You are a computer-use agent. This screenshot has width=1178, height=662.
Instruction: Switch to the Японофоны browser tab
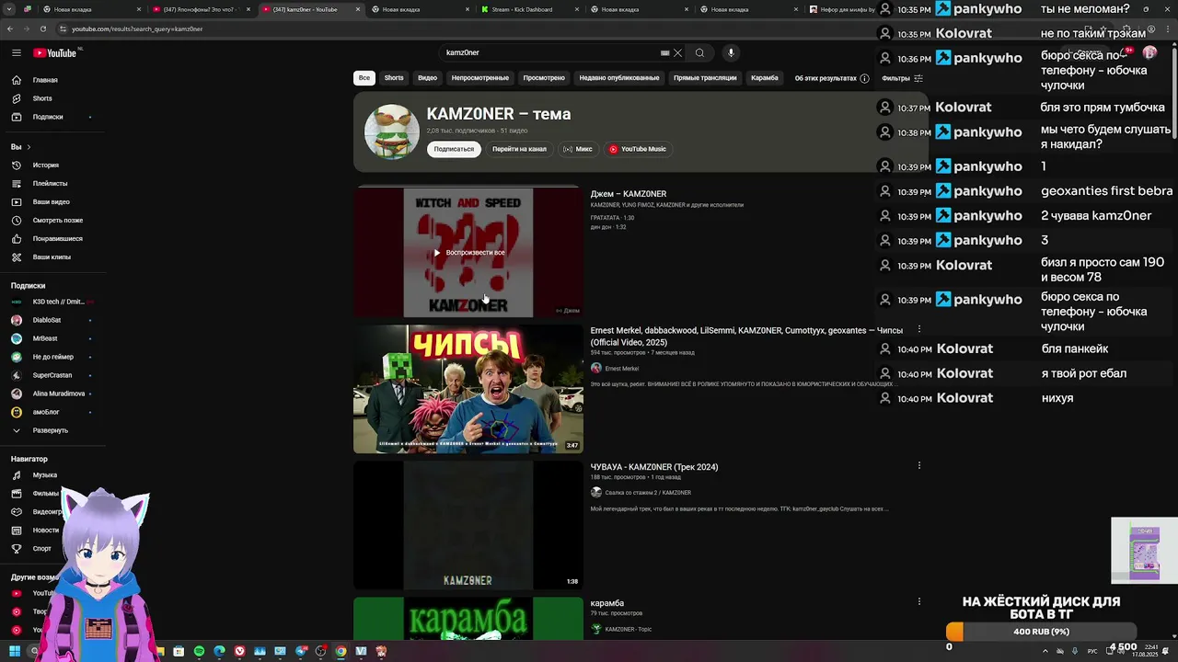point(201,9)
